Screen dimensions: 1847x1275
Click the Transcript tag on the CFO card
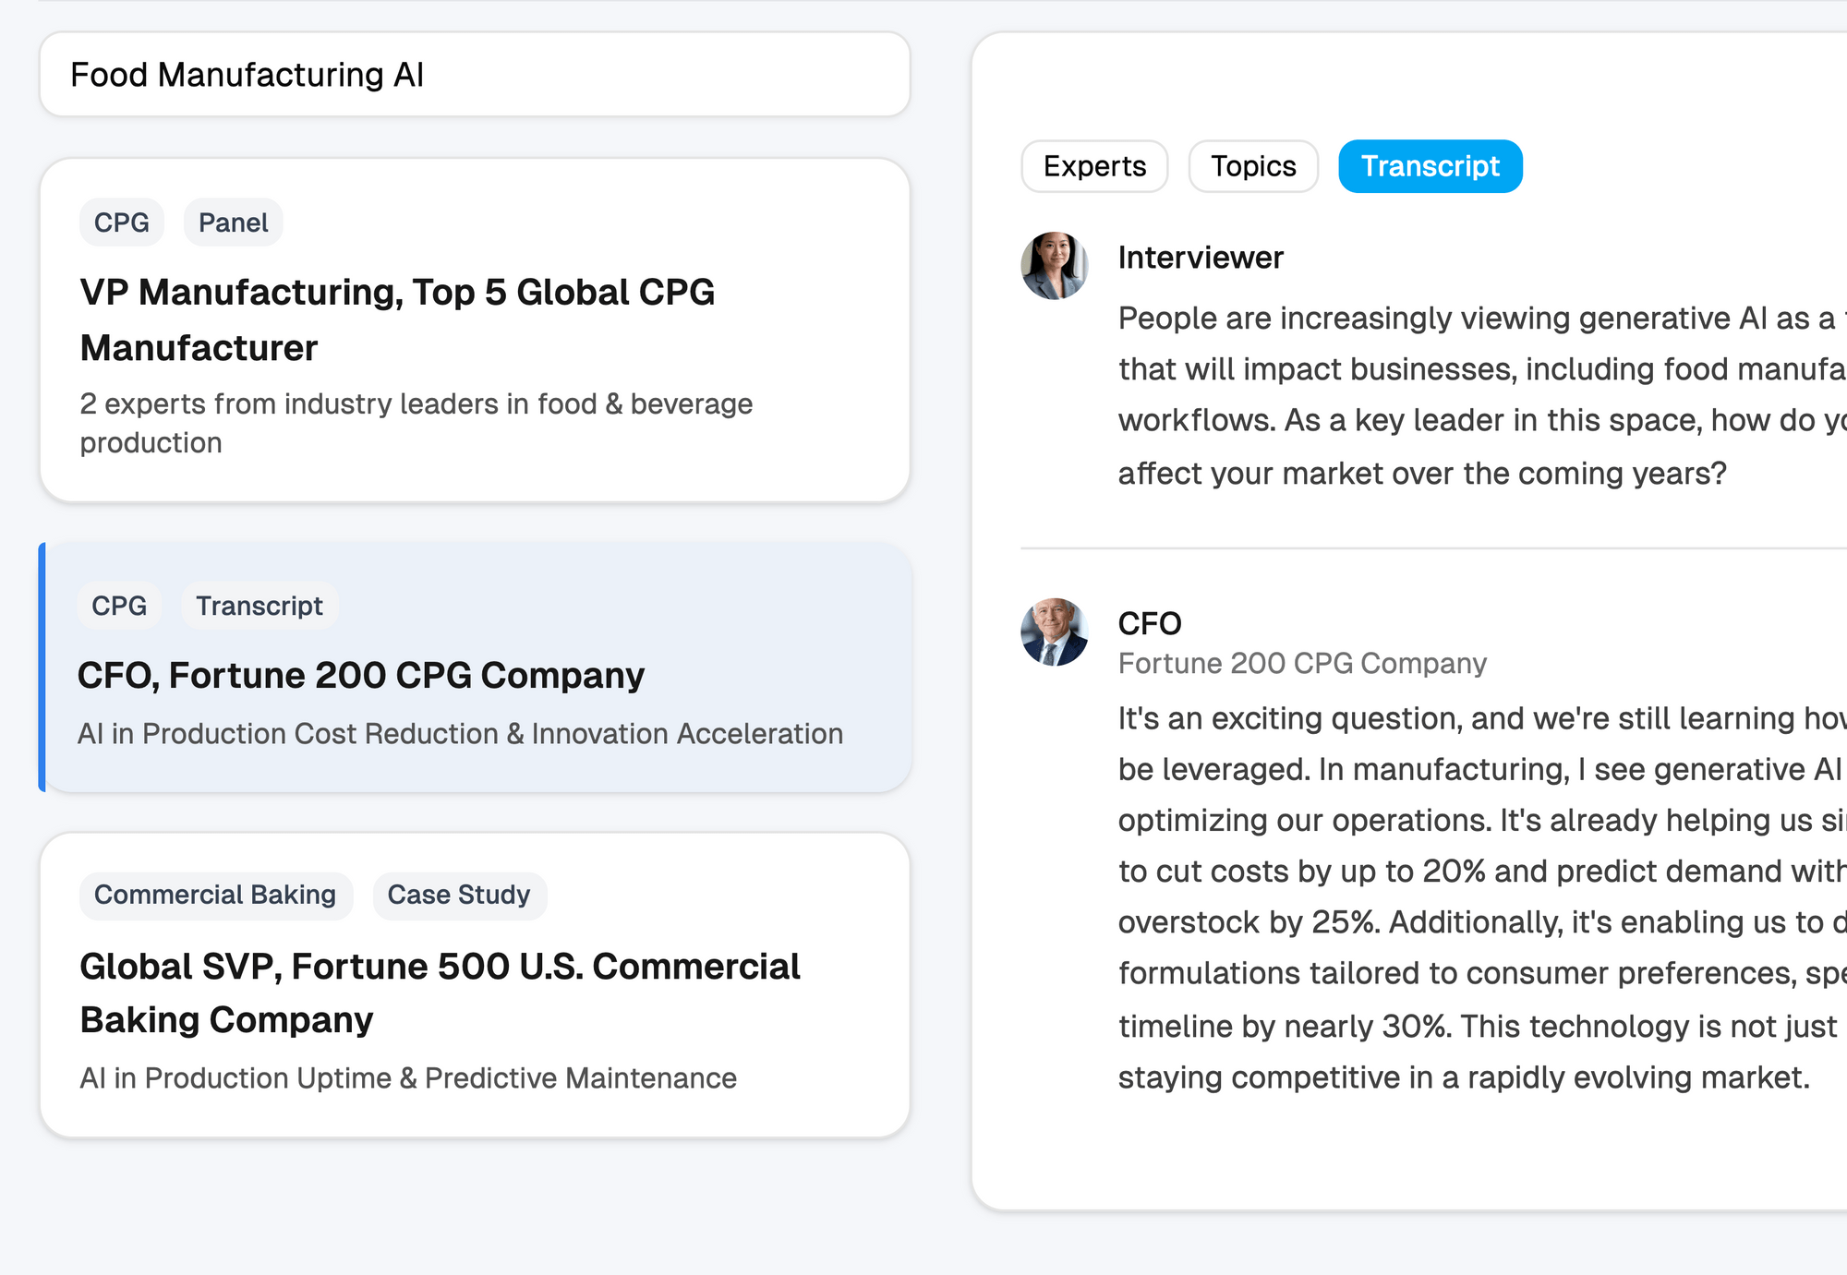[260, 606]
